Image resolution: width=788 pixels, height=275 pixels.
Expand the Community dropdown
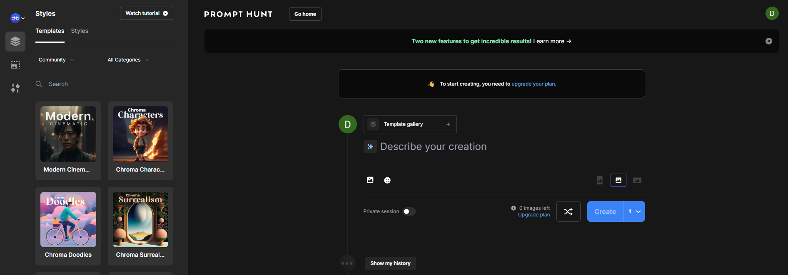[x=57, y=60]
